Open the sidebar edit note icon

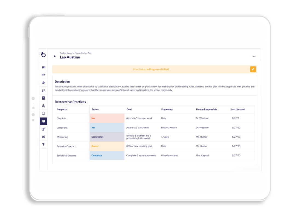point(43,129)
